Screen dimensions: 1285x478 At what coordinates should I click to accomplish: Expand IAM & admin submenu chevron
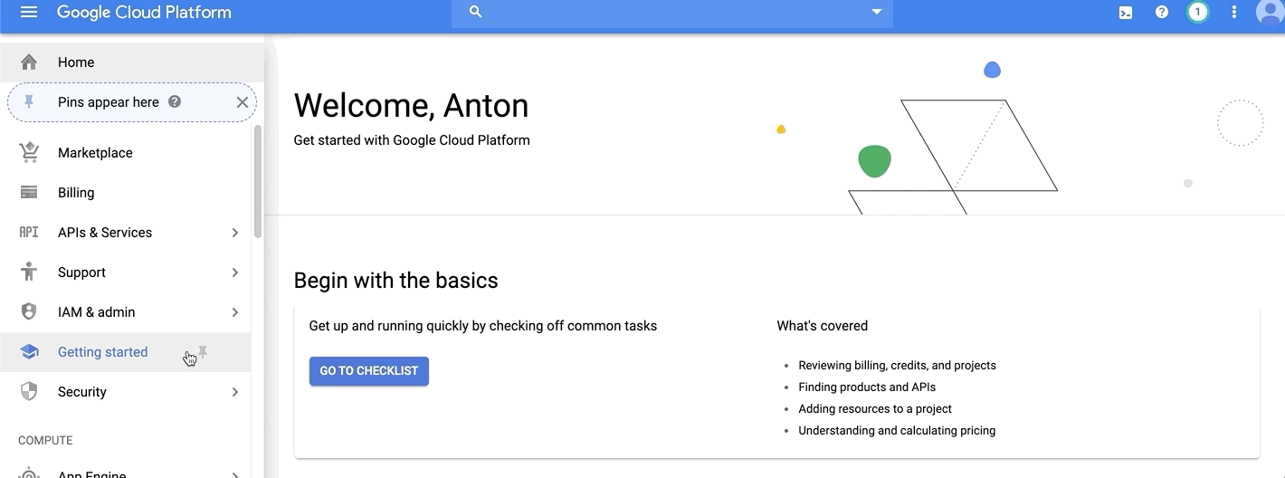pos(235,312)
